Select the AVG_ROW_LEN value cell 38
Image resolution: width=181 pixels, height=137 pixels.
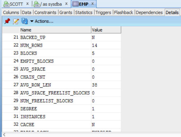coord(94,85)
